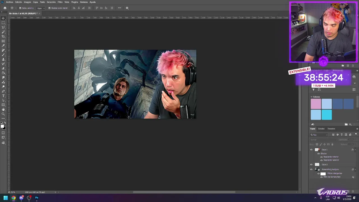
Task: Open Imagen menu
Action: (27, 2)
